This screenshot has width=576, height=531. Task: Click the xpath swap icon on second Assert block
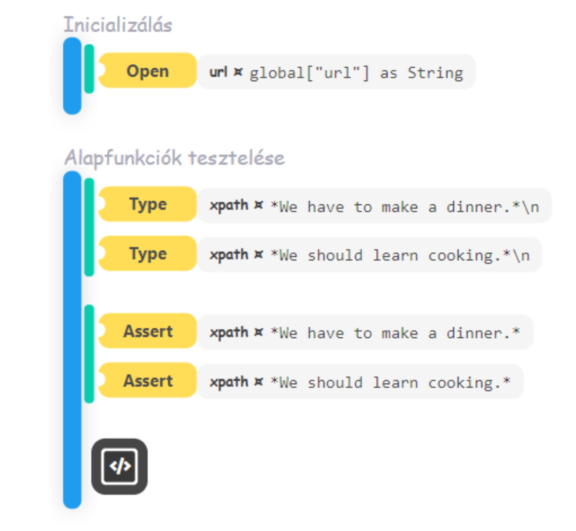[x=258, y=382]
